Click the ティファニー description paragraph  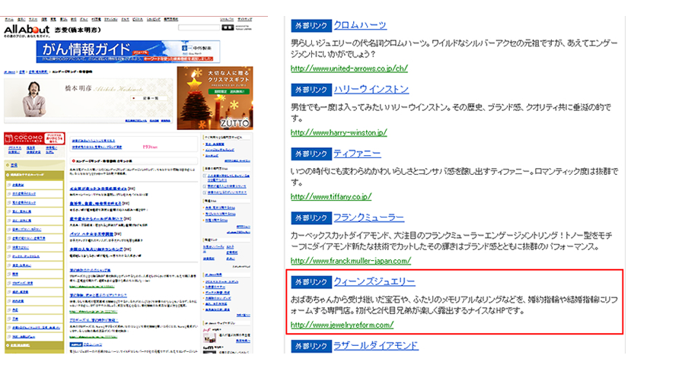tap(454, 177)
